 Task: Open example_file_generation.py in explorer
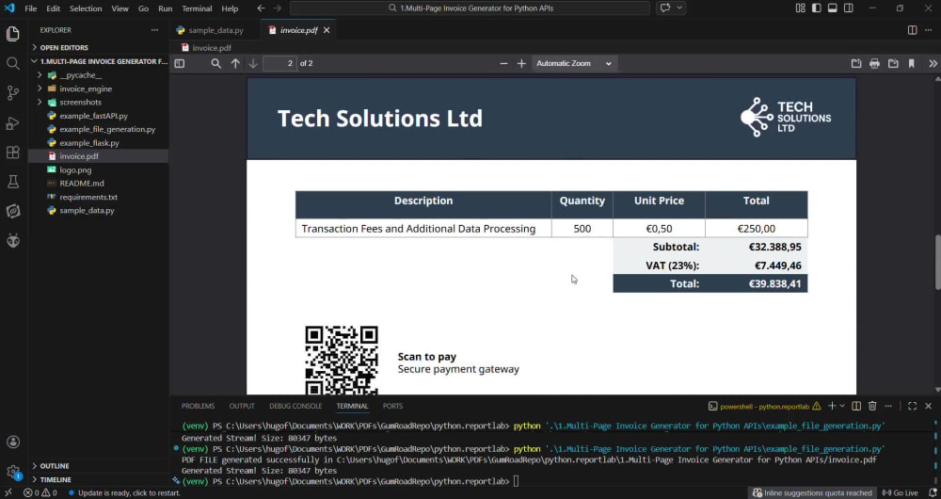[107, 129]
